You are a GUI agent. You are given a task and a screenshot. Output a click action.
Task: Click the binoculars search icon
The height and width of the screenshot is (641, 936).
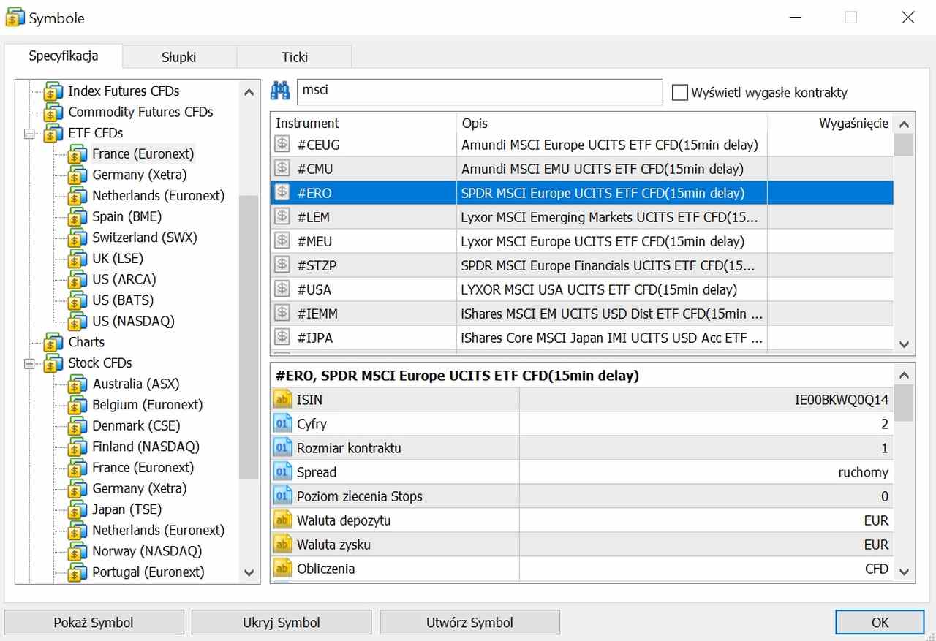coord(281,91)
